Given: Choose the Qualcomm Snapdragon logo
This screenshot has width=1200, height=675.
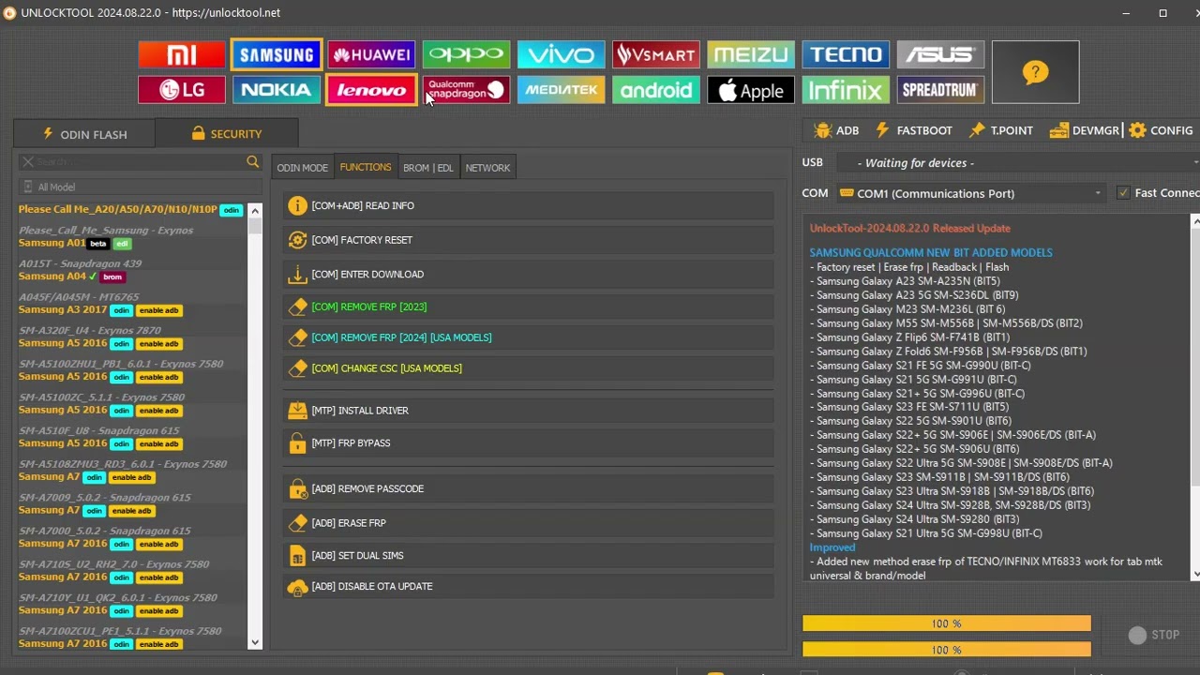Looking at the screenshot, I should click(x=466, y=90).
